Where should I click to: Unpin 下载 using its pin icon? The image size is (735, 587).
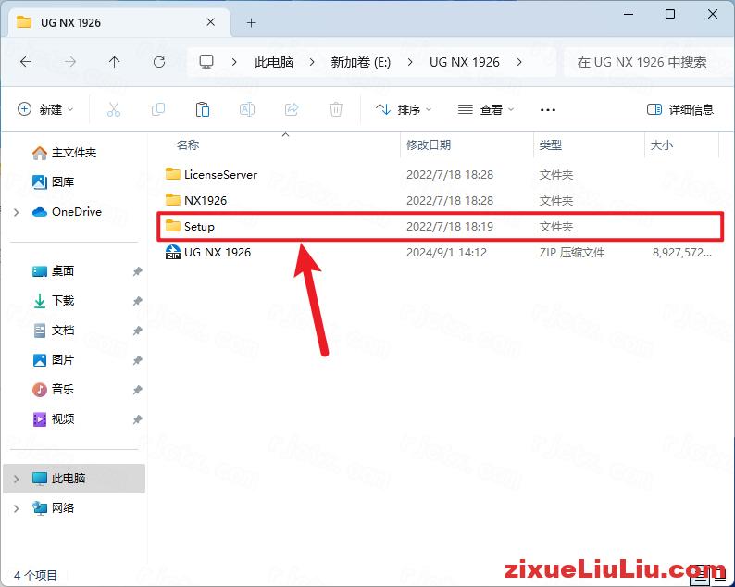click(x=137, y=301)
